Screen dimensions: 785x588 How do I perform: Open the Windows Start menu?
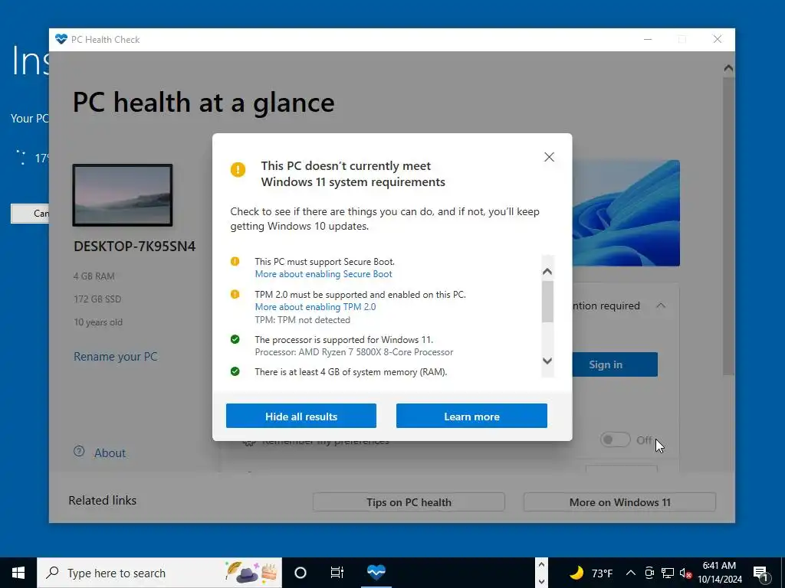[18, 573]
